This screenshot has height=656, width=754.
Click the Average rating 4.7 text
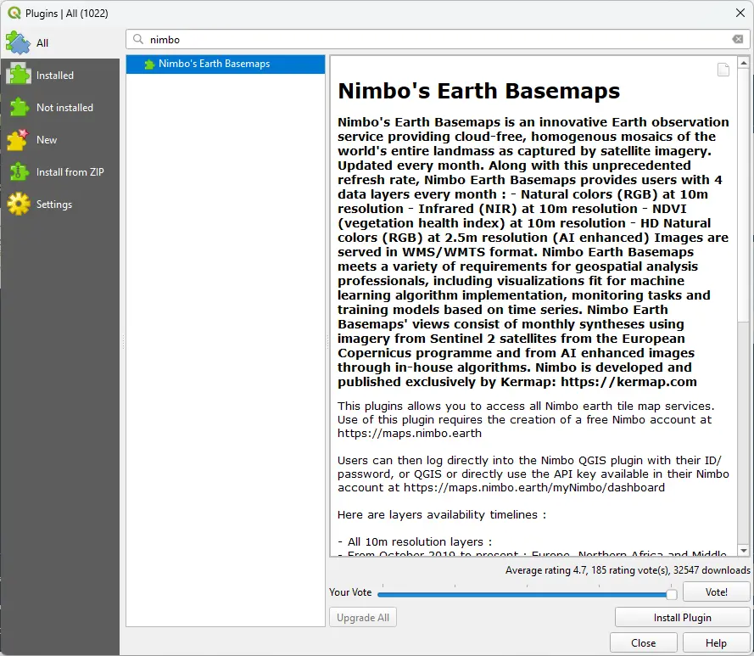point(546,570)
